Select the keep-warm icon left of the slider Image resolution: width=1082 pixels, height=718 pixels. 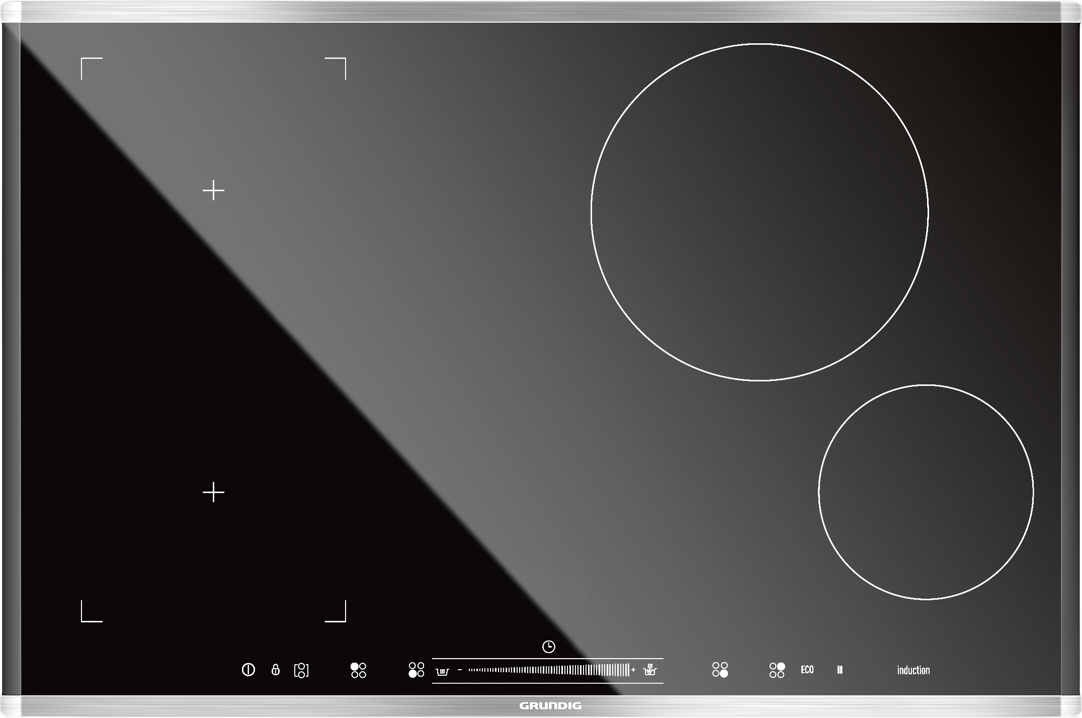coord(442,672)
